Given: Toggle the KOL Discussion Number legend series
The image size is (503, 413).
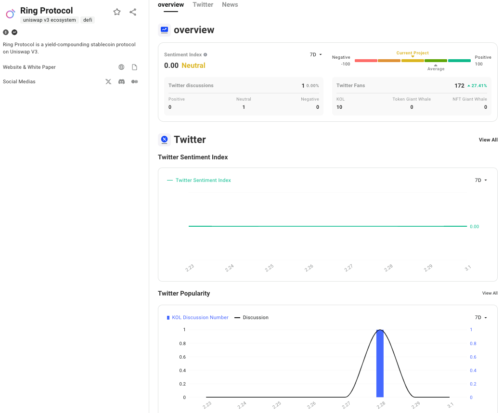Looking at the screenshot, I should (197, 318).
